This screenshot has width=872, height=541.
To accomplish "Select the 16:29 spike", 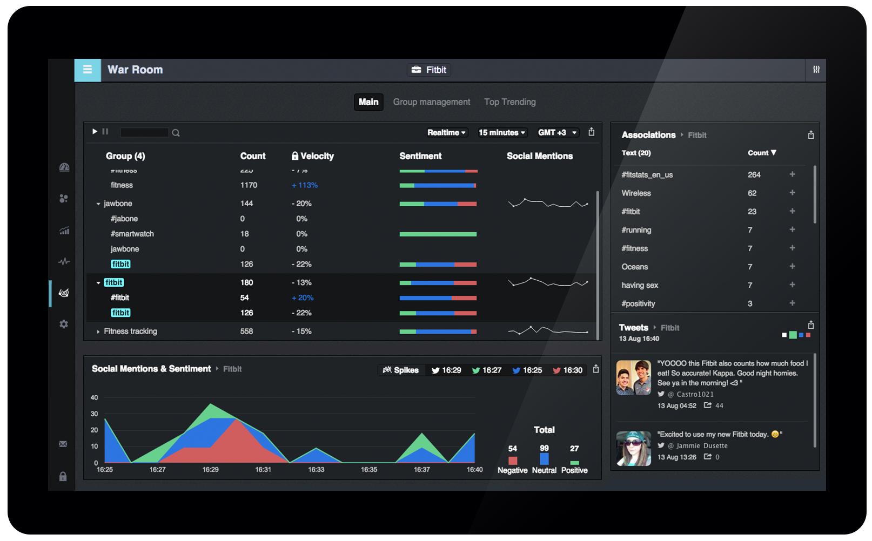I will [x=446, y=370].
